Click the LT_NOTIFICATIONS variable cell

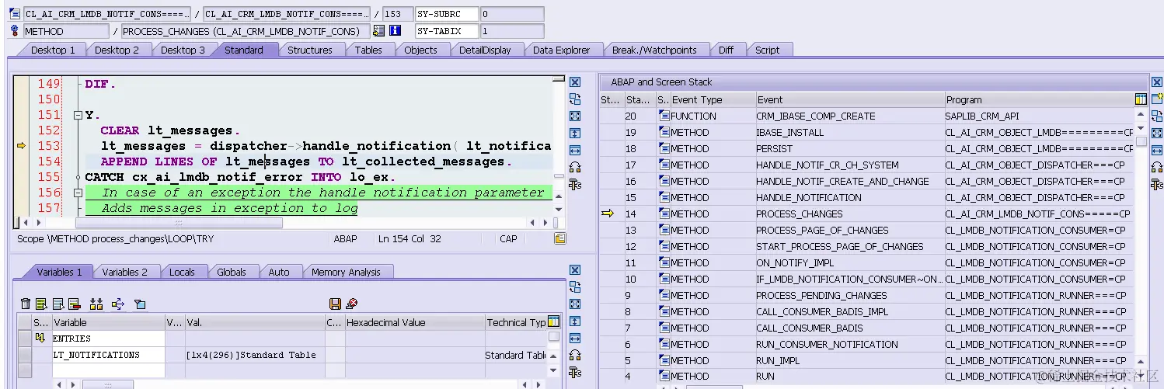[108, 355]
